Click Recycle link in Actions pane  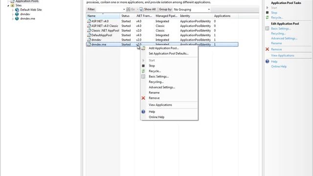pyautogui.click(x=277, y=18)
